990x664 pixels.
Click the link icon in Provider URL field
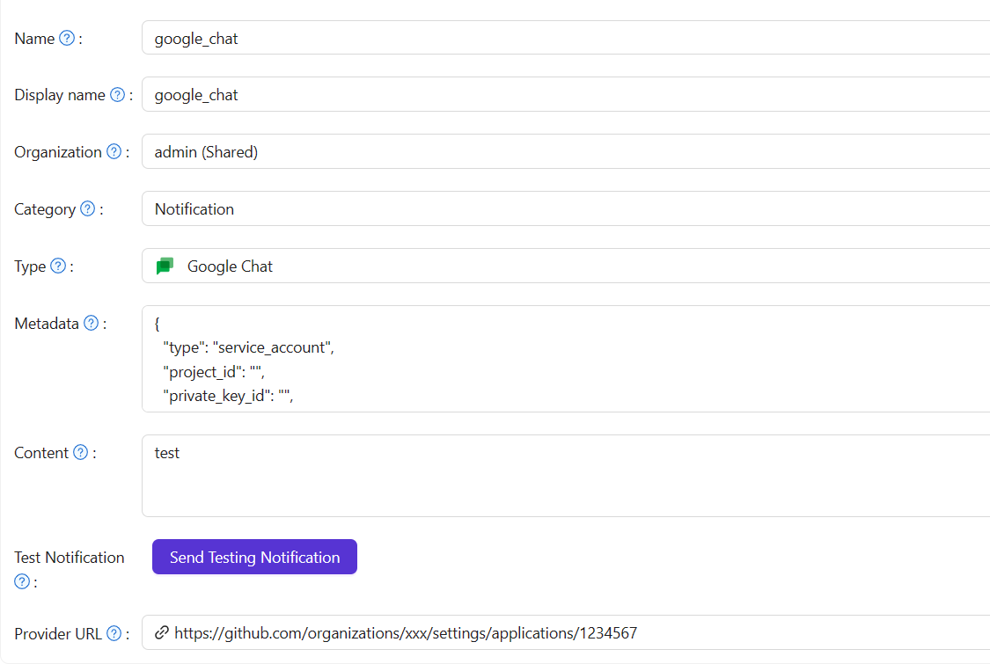tap(161, 632)
